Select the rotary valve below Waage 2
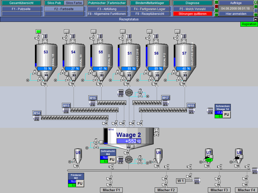The height and width of the screenshot is (193, 258). [x=129, y=159]
